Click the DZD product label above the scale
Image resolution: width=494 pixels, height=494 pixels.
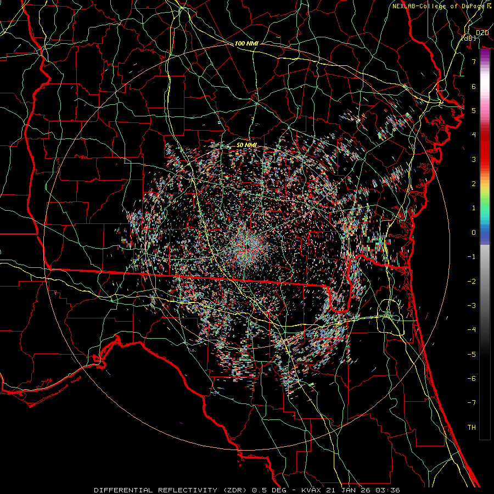[482, 33]
